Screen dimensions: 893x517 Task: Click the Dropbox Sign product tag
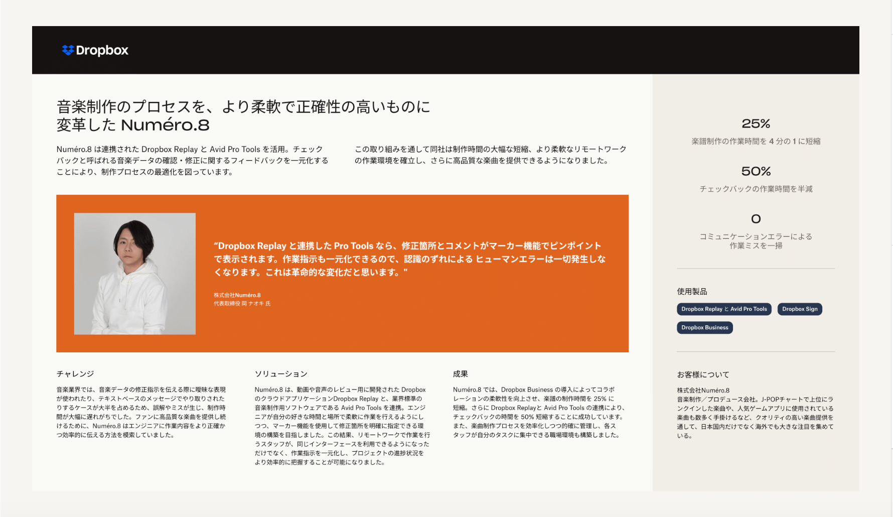[800, 309]
